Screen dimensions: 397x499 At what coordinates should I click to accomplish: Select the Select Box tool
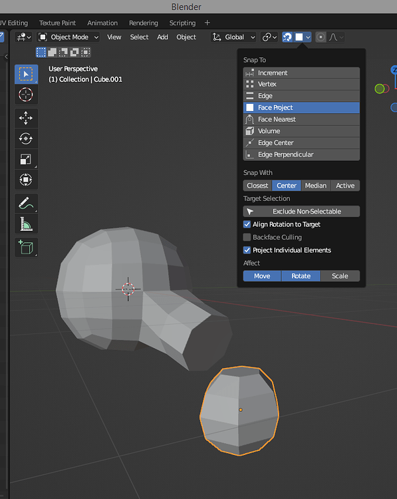[x=26, y=74]
